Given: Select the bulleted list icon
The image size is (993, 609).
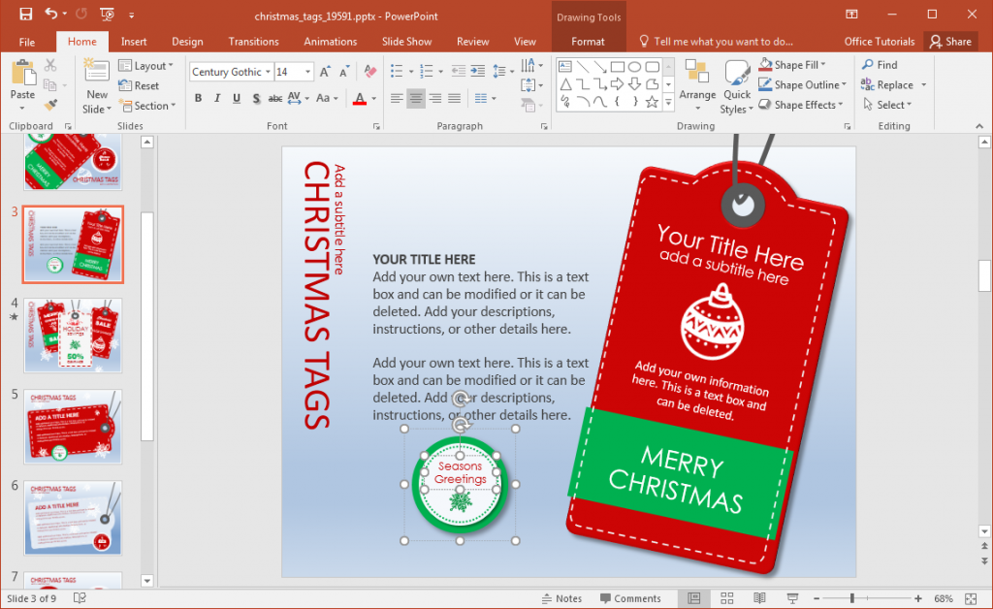Looking at the screenshot, I should click(399, 69).
